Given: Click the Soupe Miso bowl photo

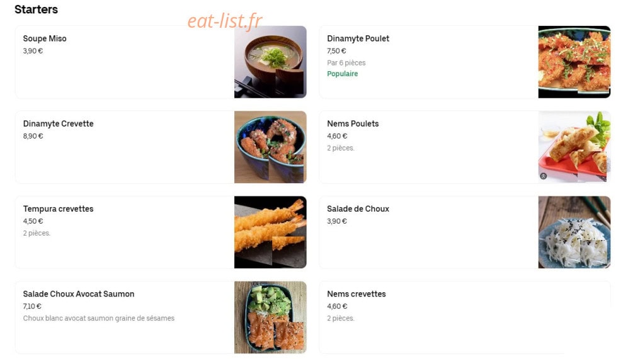Looking at the screenshot, I should point(270,62).
